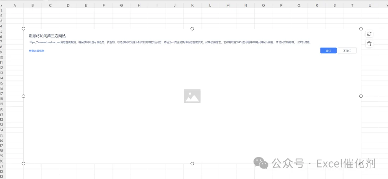This screenshot has width=388, height=179.
Task: Click the 您即将访问第三方网站 heading
Action: 47,36
